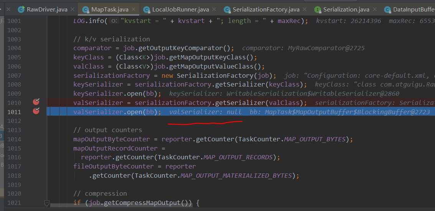Image resolution: width=435 pixels, height=211 pixels.
Task: Click getCompressMapOutput on line 1021
Action: coord(142,203)
